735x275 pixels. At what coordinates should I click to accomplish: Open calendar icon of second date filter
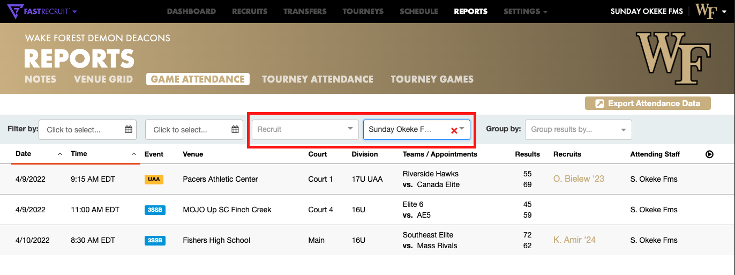pyautogui.click(x=235, y=130)
